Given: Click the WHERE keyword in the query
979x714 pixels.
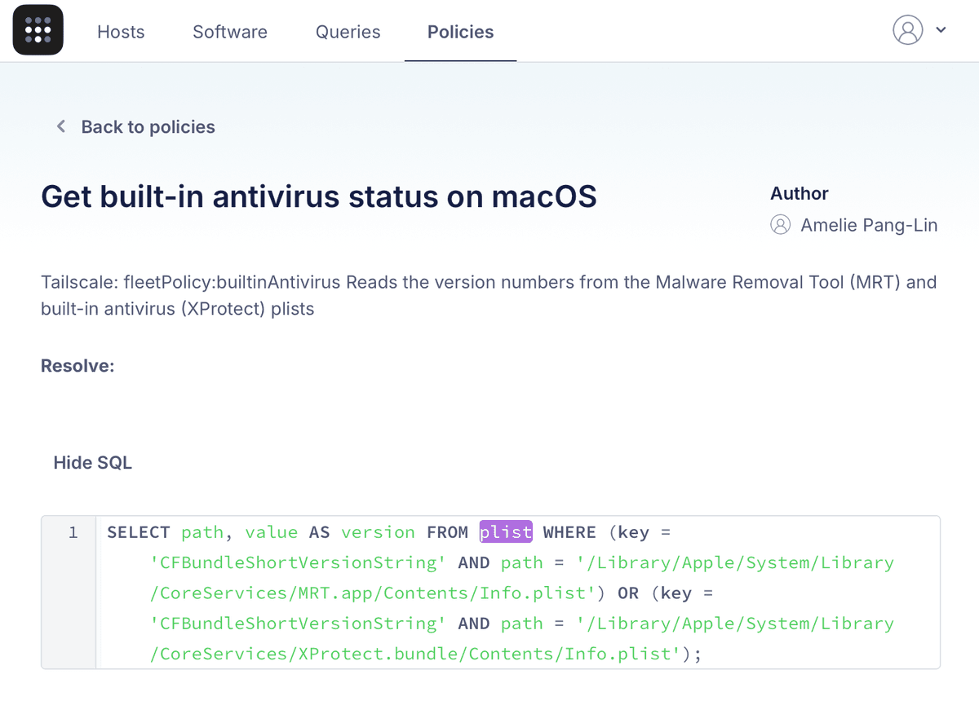Looking at the screenshot, I should click(569, 532).
